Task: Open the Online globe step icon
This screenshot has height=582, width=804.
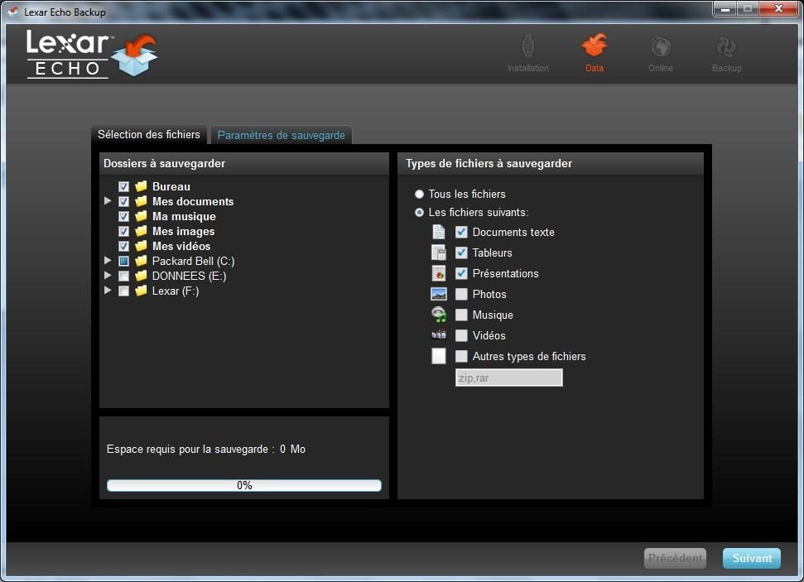Action: pos(661,46)
